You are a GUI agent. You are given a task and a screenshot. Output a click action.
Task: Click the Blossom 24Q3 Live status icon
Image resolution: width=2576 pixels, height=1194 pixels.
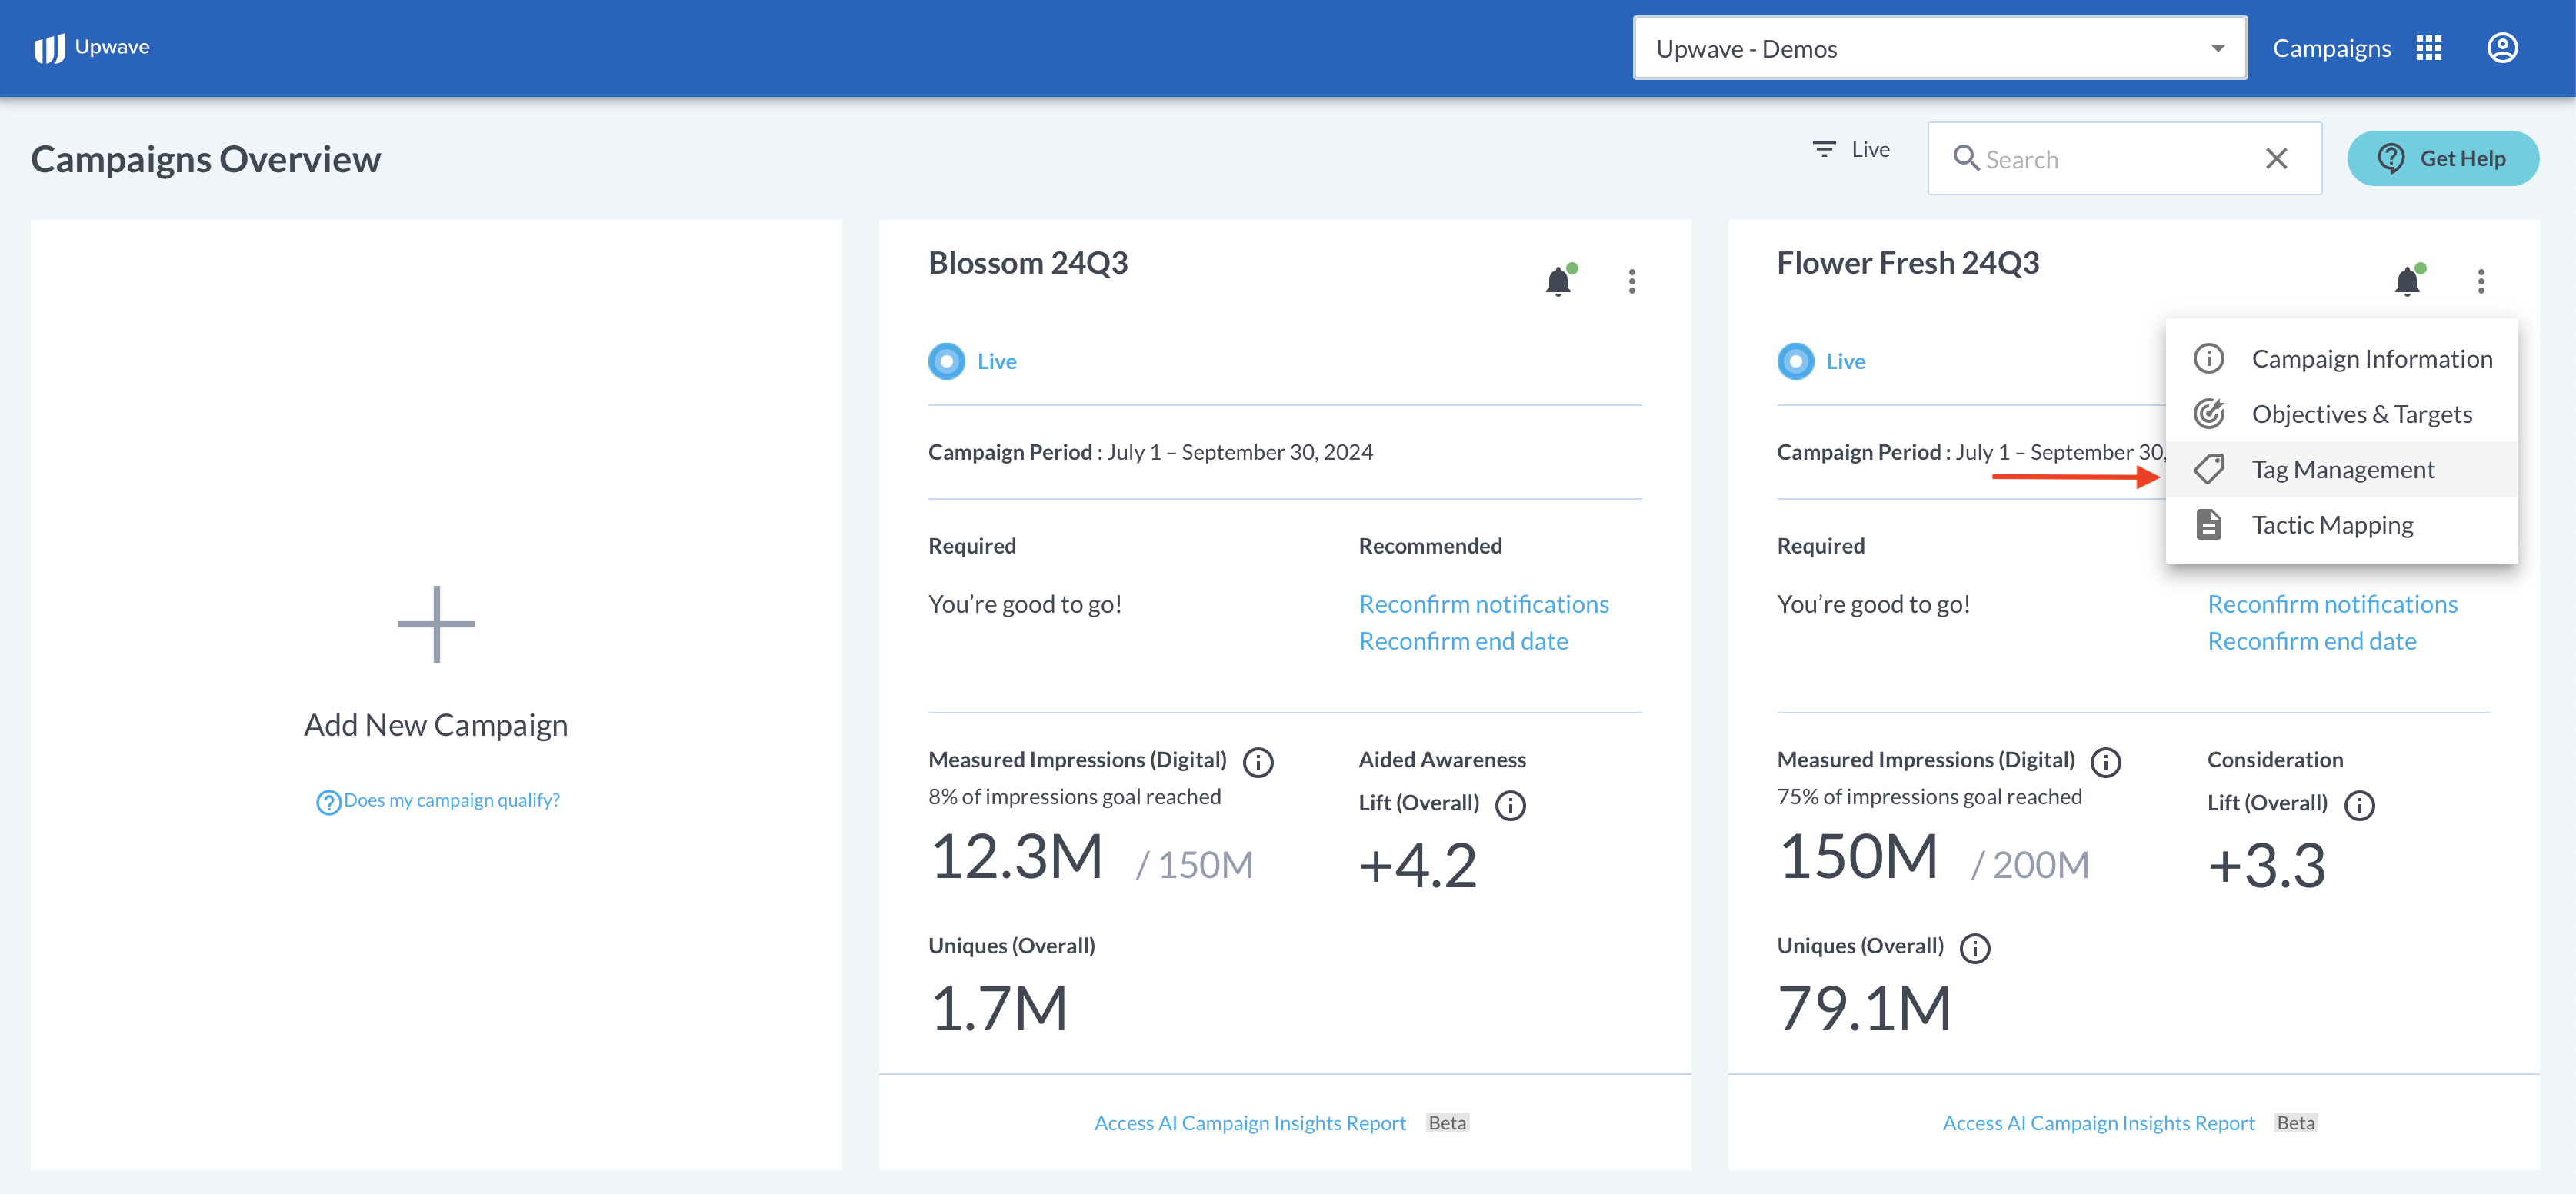pyautogui.click(x=946, y=361)
